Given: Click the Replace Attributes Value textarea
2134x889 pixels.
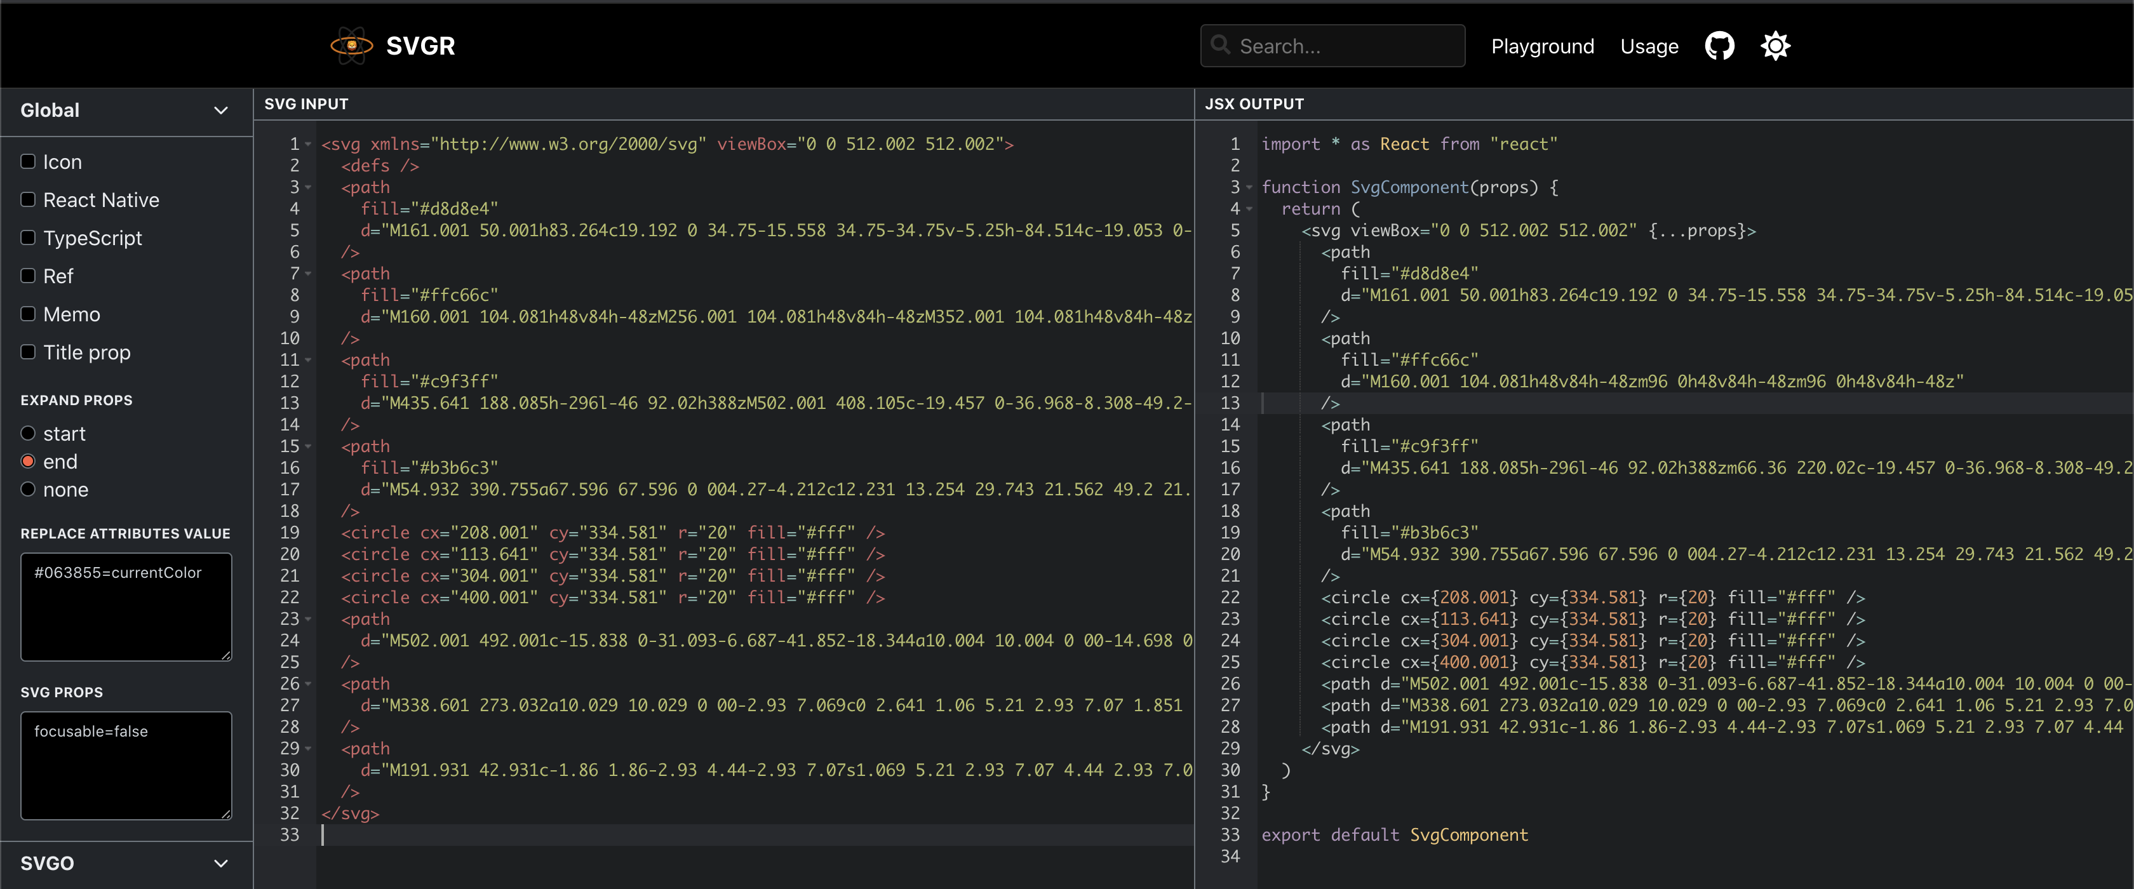Looking at the screenshot, I should point(126,606).
